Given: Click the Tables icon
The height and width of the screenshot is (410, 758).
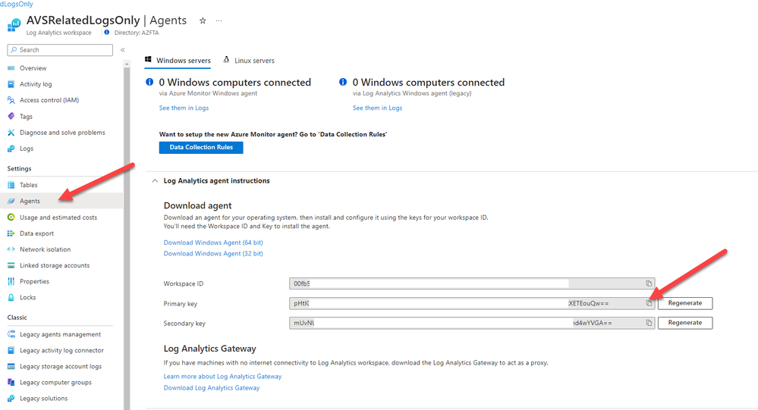Looking at the screenshot, I should (x=11, y=185).
